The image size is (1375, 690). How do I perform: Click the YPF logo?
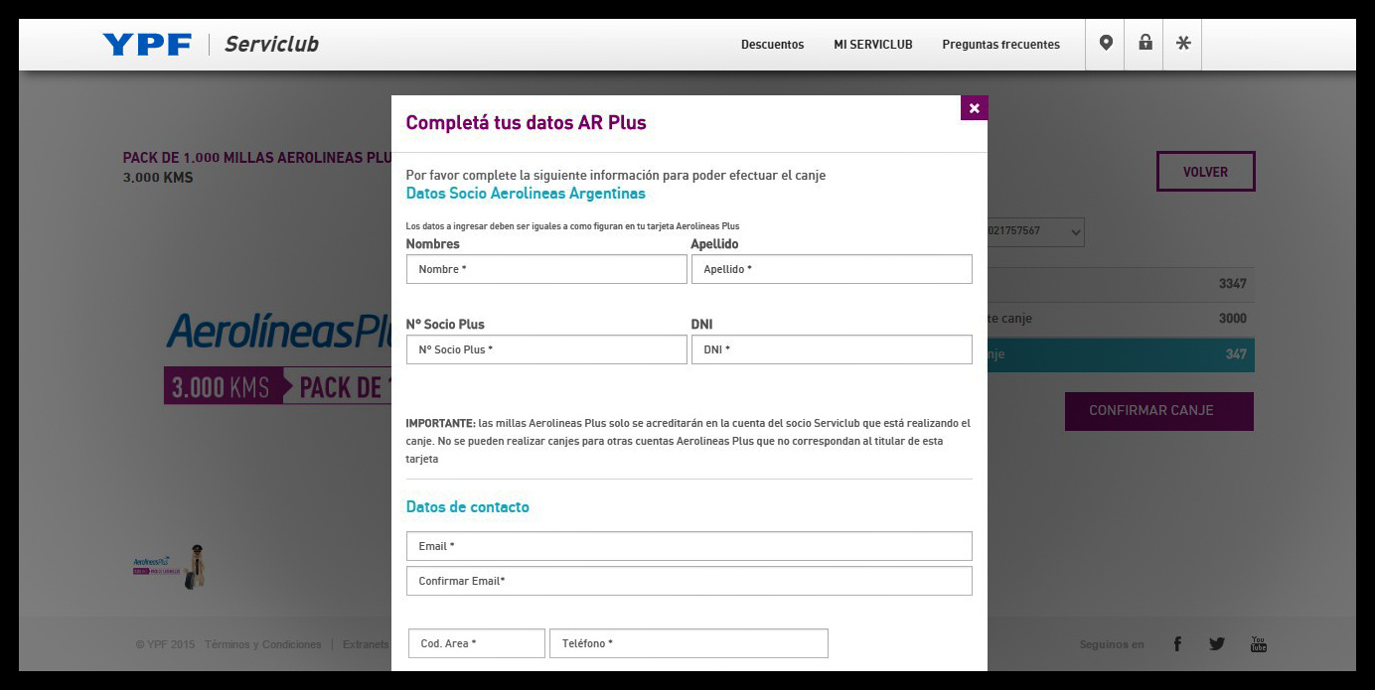point(147,45)
